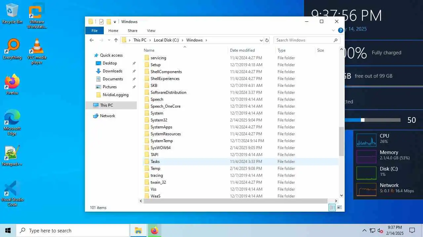Select the System32 folder row
423x237 pixels.
(241, 120)
